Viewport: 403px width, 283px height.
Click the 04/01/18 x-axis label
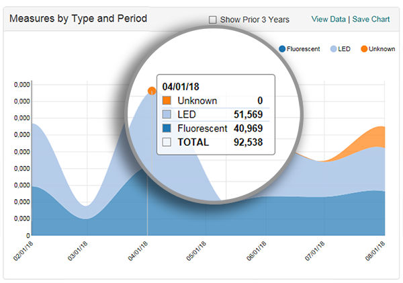coord(138,251)
